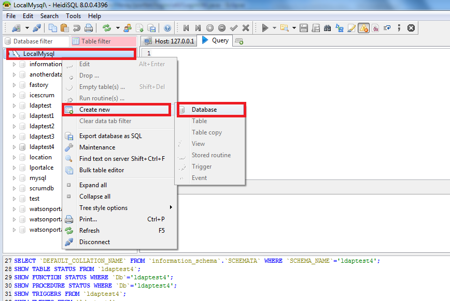
Task: Expand the fastory database node
Action: 14,85
